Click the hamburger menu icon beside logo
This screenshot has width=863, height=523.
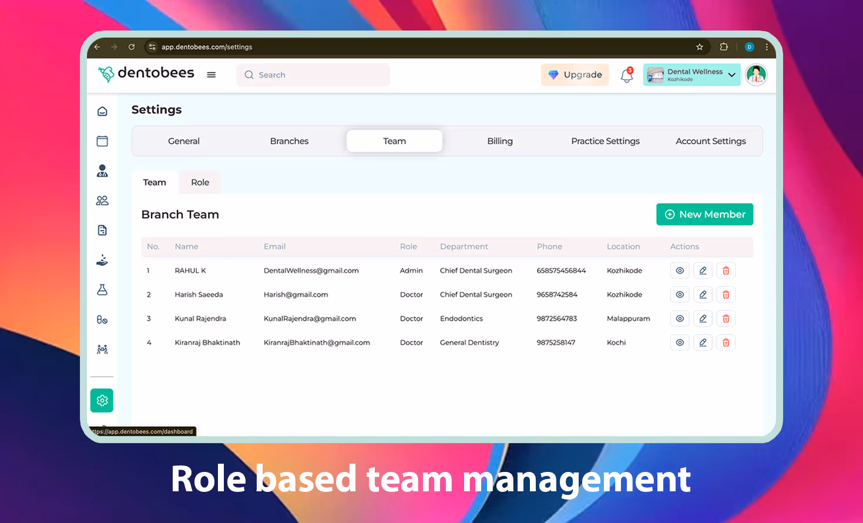pos(211,75)
